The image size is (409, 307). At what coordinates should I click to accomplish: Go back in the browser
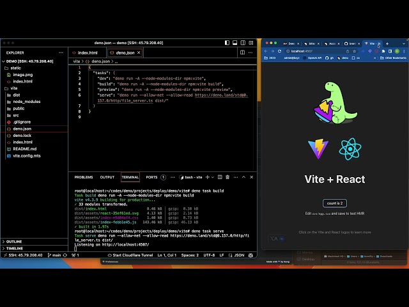[266, 51]
